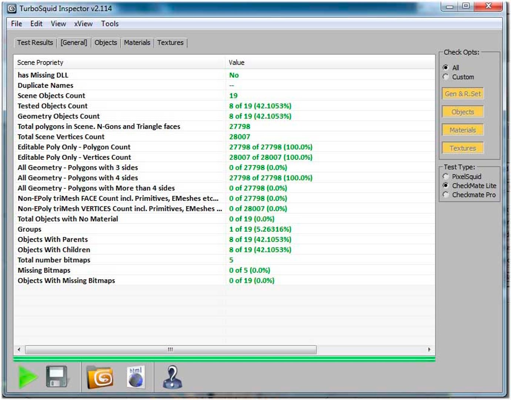Select the 'has Missing DLL' row

click(x=224, y=75)
